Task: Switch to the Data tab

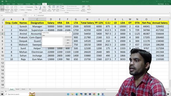Action: click(x=34, y=4)
